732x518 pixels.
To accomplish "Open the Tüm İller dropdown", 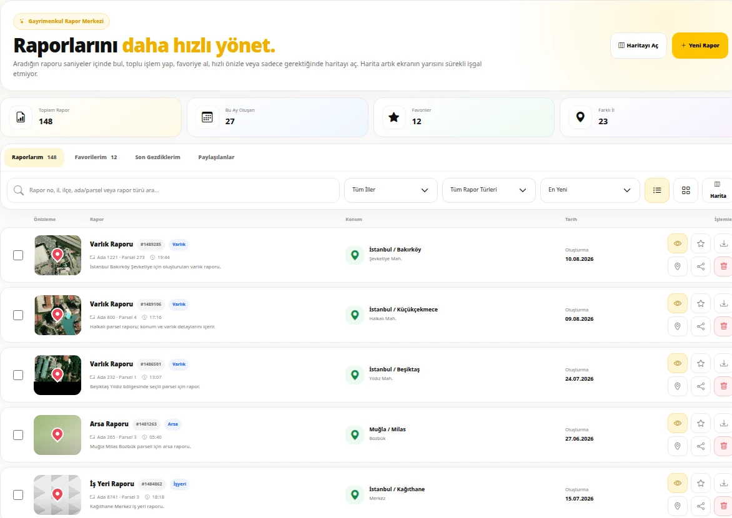I will (x=391, y=190).
